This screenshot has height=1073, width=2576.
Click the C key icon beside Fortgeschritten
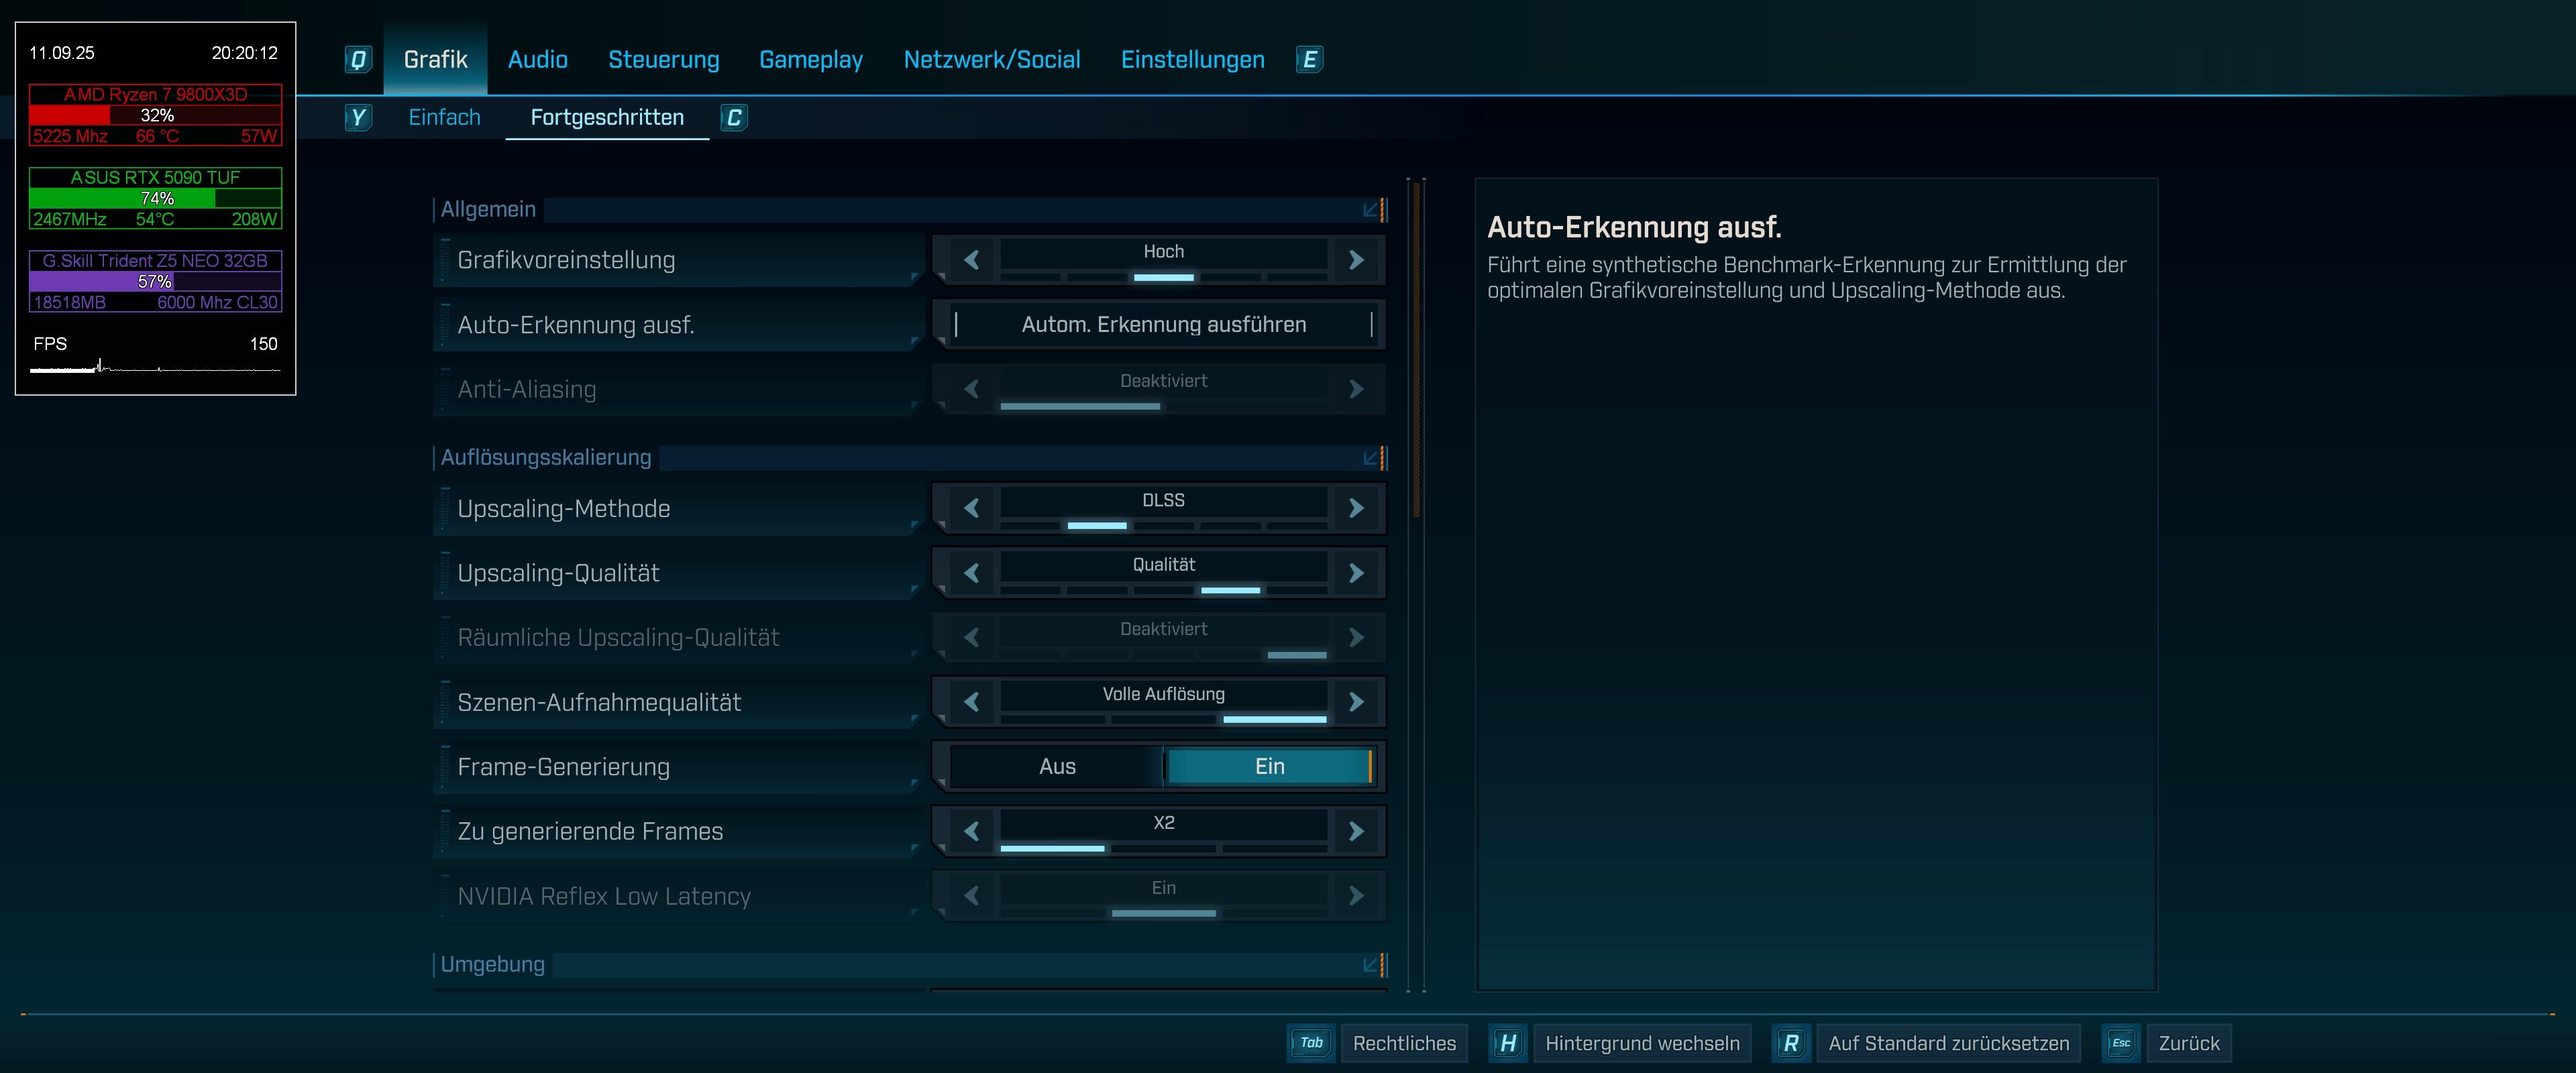click(734, 118)
